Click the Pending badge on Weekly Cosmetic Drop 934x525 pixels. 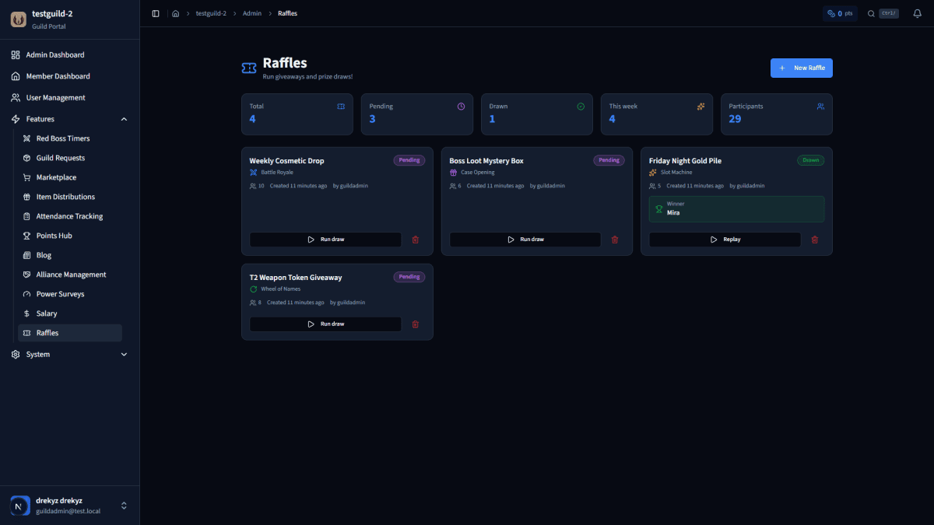click(x=409, y=160)
